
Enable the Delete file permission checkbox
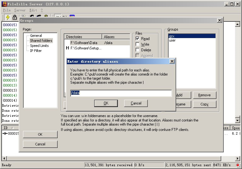click(x=137, y=50)
